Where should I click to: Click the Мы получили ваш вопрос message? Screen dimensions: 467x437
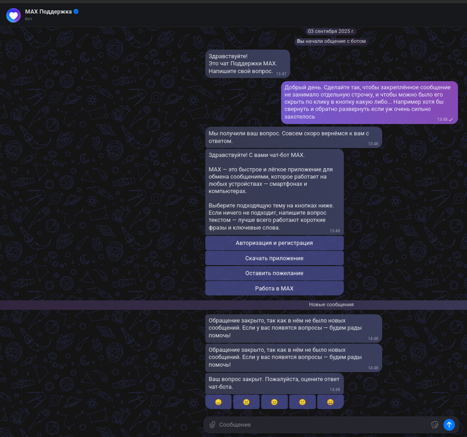(x=293, y=137)
